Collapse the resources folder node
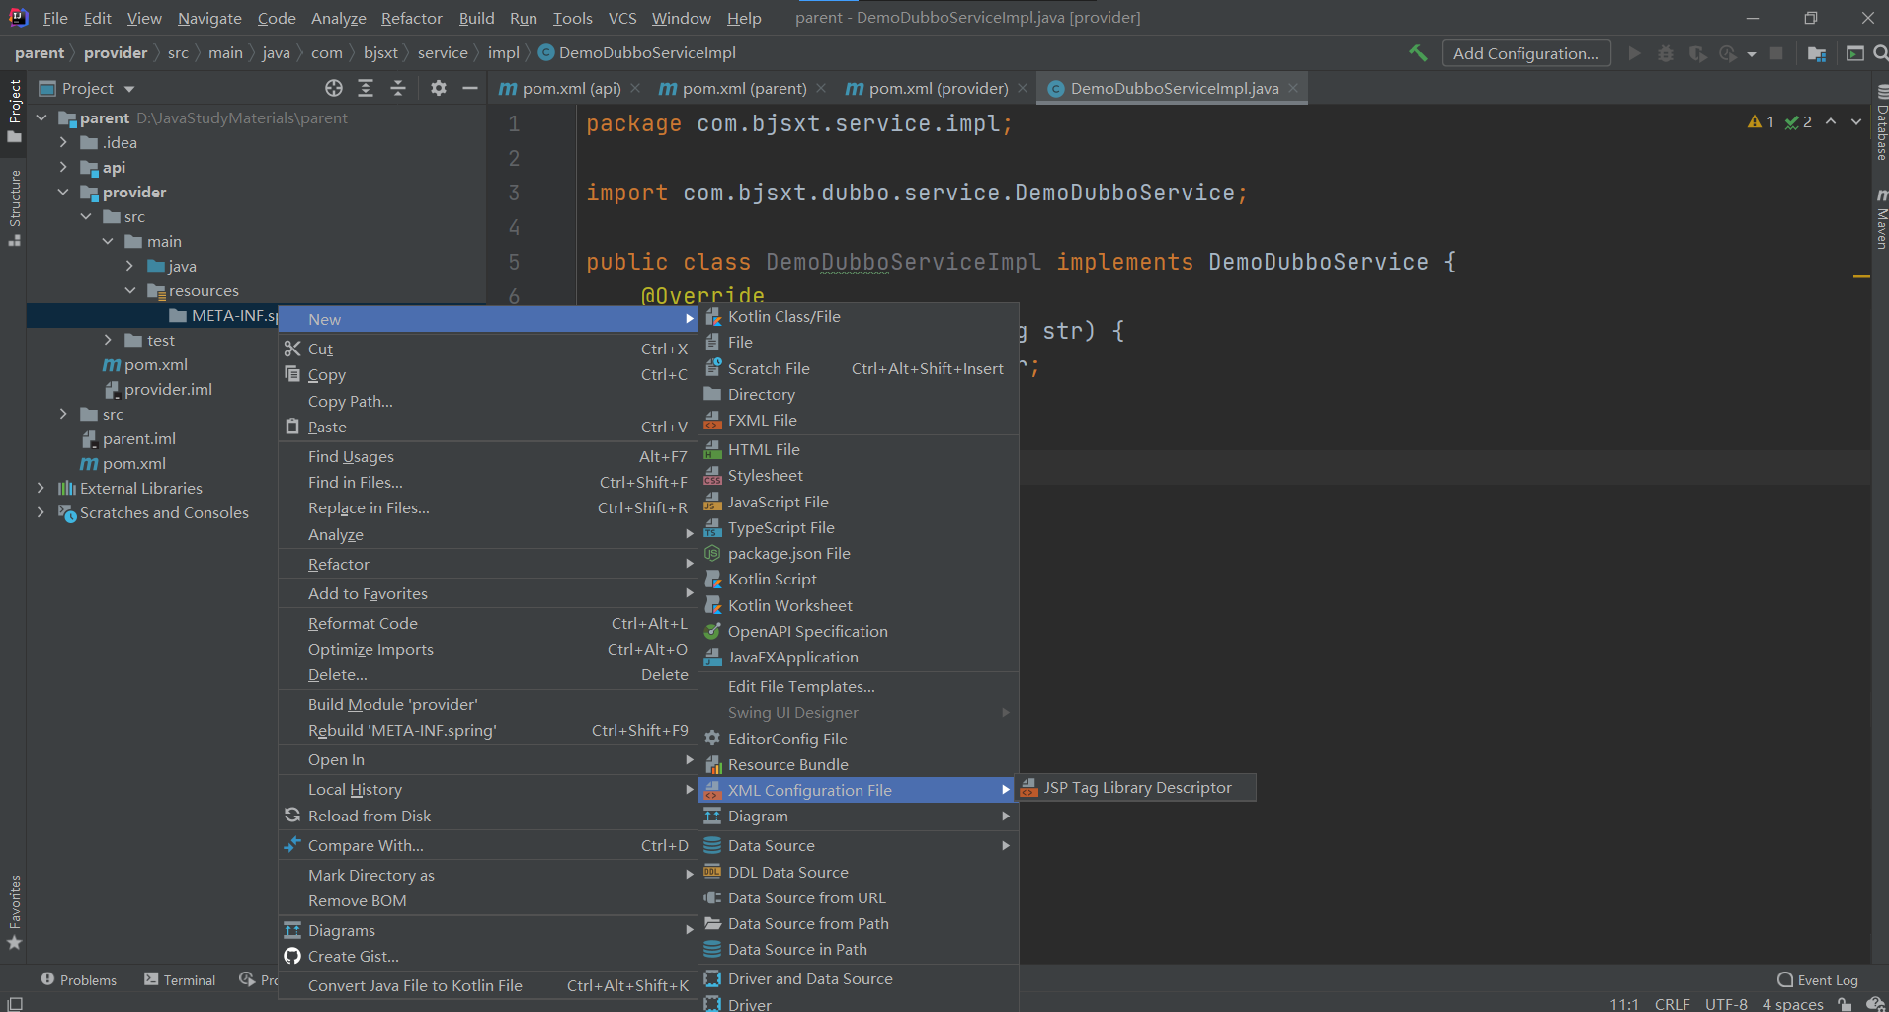The image size is (1889, 1012). coord(130,290)
